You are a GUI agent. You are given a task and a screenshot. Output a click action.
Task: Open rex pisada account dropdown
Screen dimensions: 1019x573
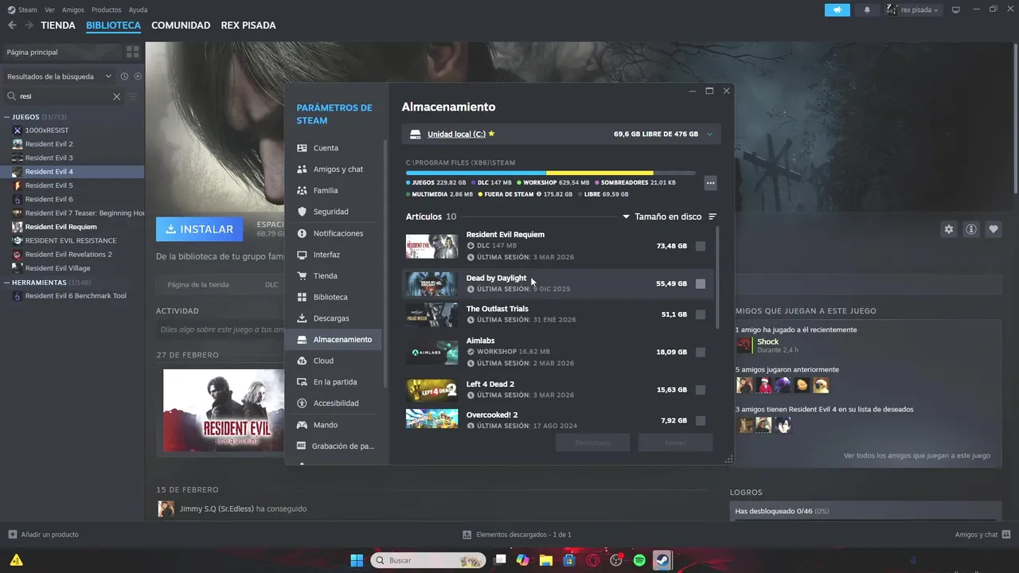(913, 10)
